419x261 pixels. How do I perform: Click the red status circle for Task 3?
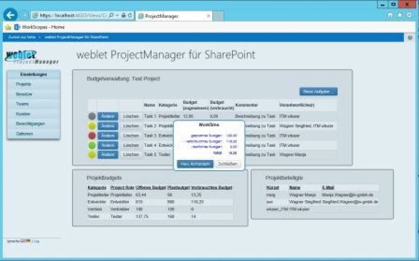tap(92, 136)
